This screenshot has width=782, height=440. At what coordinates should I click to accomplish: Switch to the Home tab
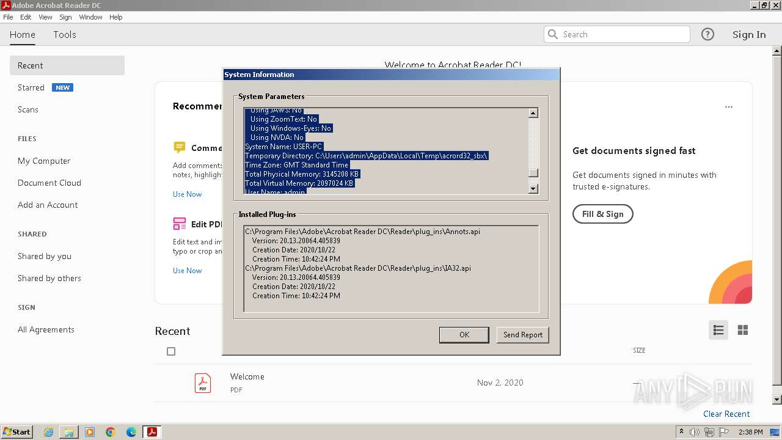coord(23,35)
